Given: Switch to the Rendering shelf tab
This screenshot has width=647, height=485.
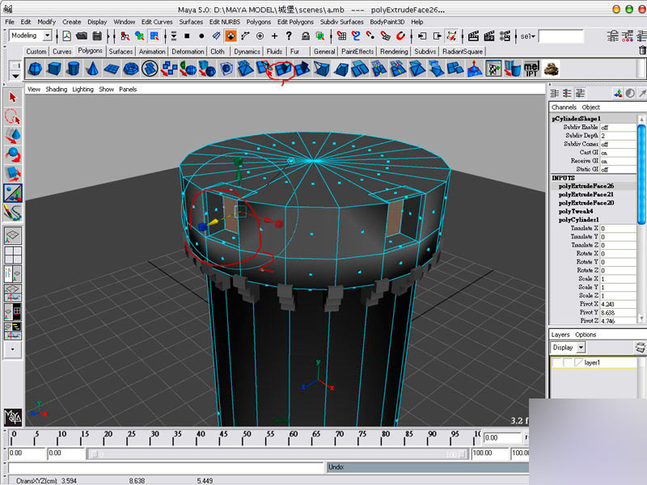Looking at the screenshot, I should pyautogui.click(x=394, y=52).
